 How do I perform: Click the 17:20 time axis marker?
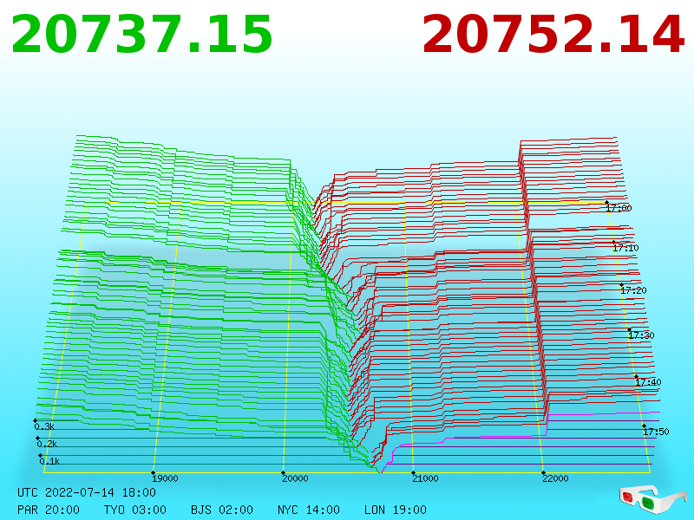633,290
